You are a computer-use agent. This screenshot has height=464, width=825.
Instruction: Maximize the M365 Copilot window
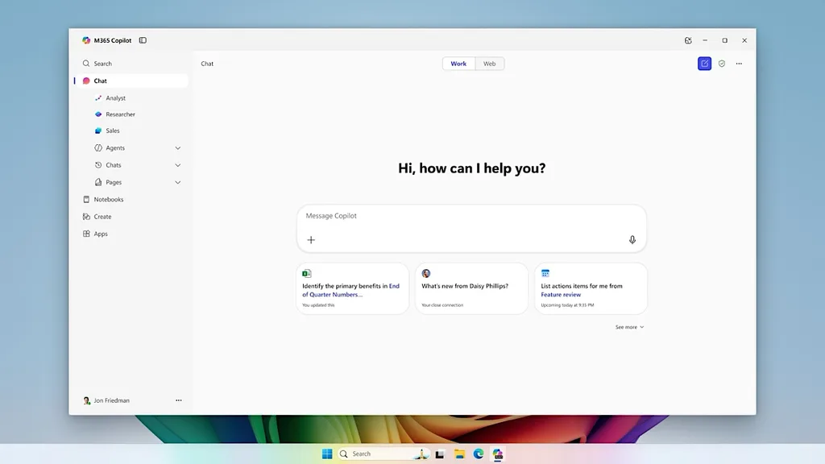pos(724,40)
